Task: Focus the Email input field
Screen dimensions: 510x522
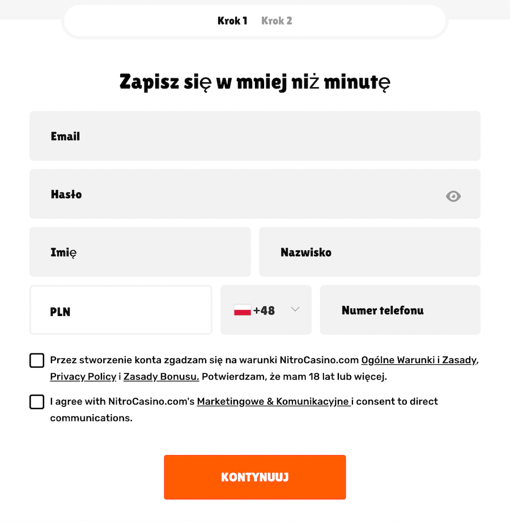Action: (x=255, y=136)
